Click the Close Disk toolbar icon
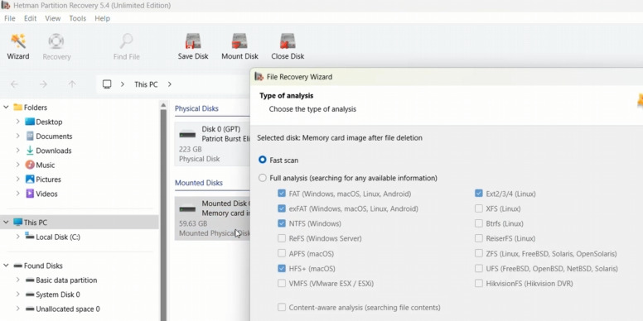This screenshot has height=321, width=643. click(x=288, y=41)
